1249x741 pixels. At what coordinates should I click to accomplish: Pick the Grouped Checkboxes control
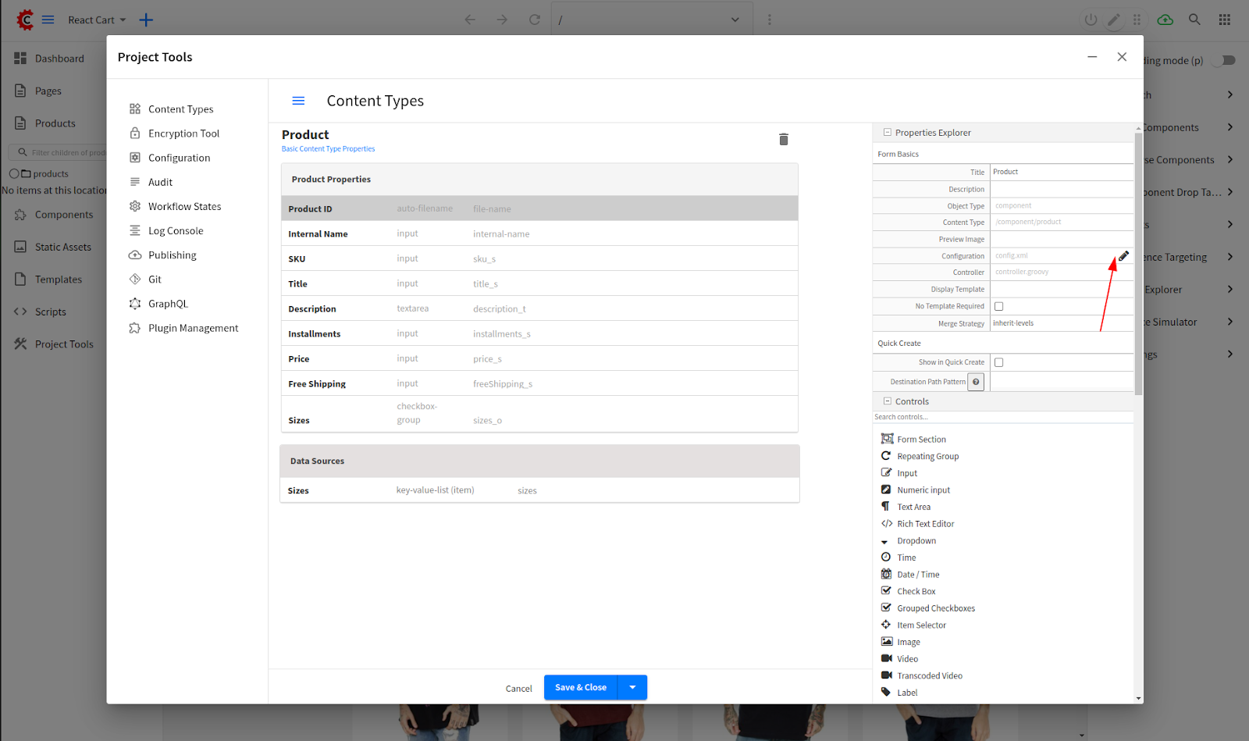935,608
